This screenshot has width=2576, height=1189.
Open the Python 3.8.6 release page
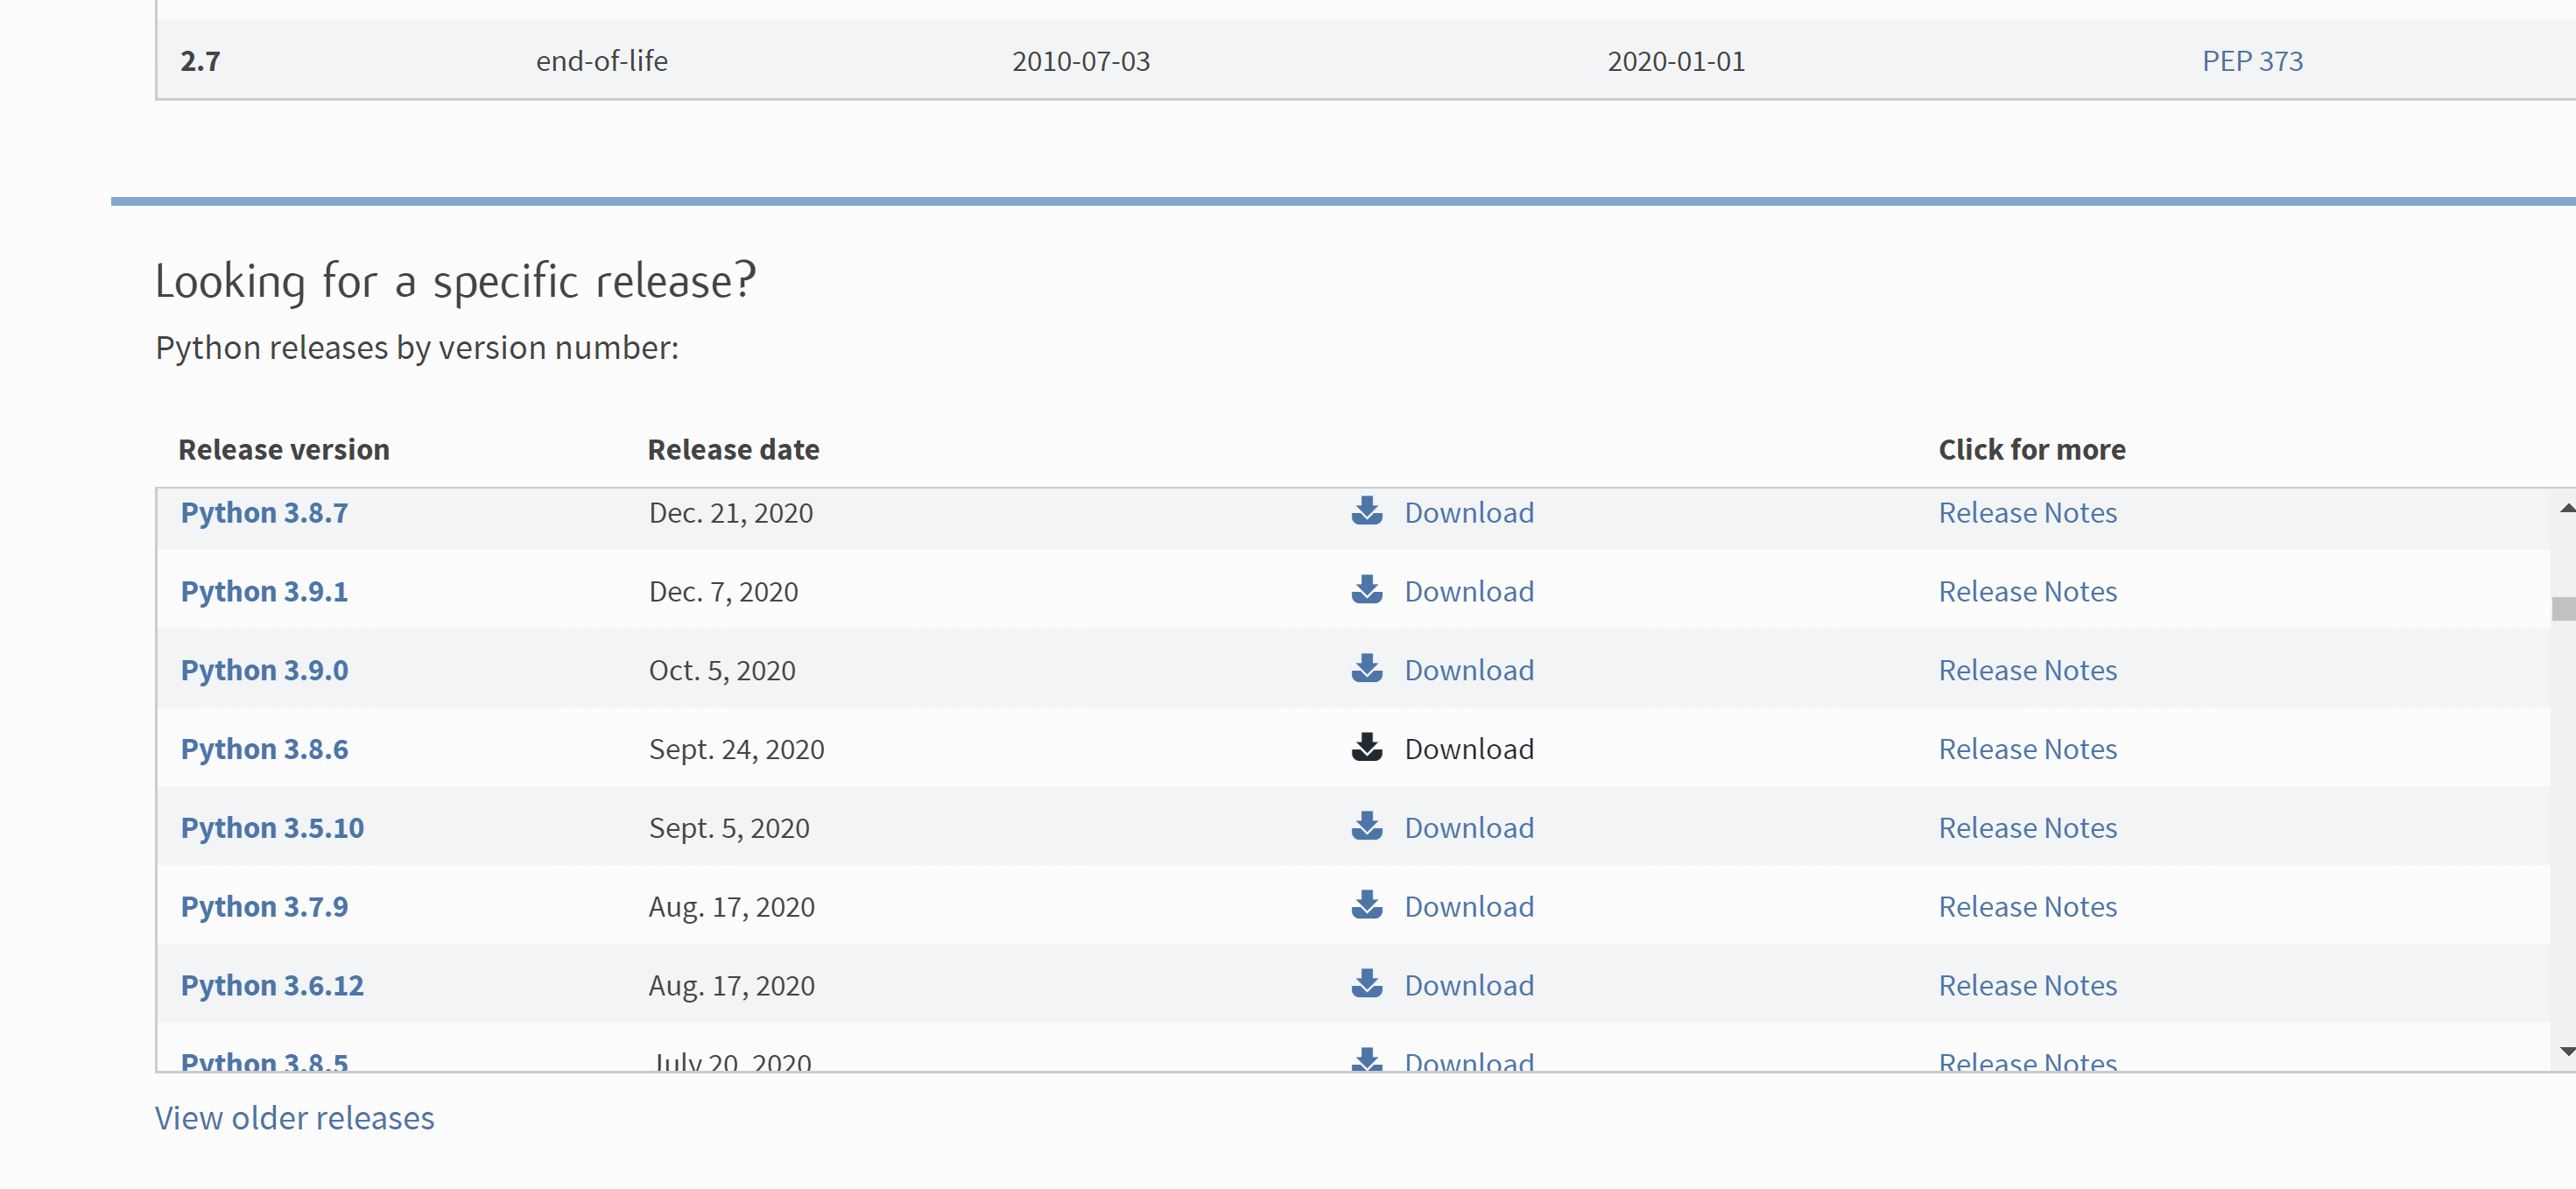pyautogui.click(x=264, y=750)
